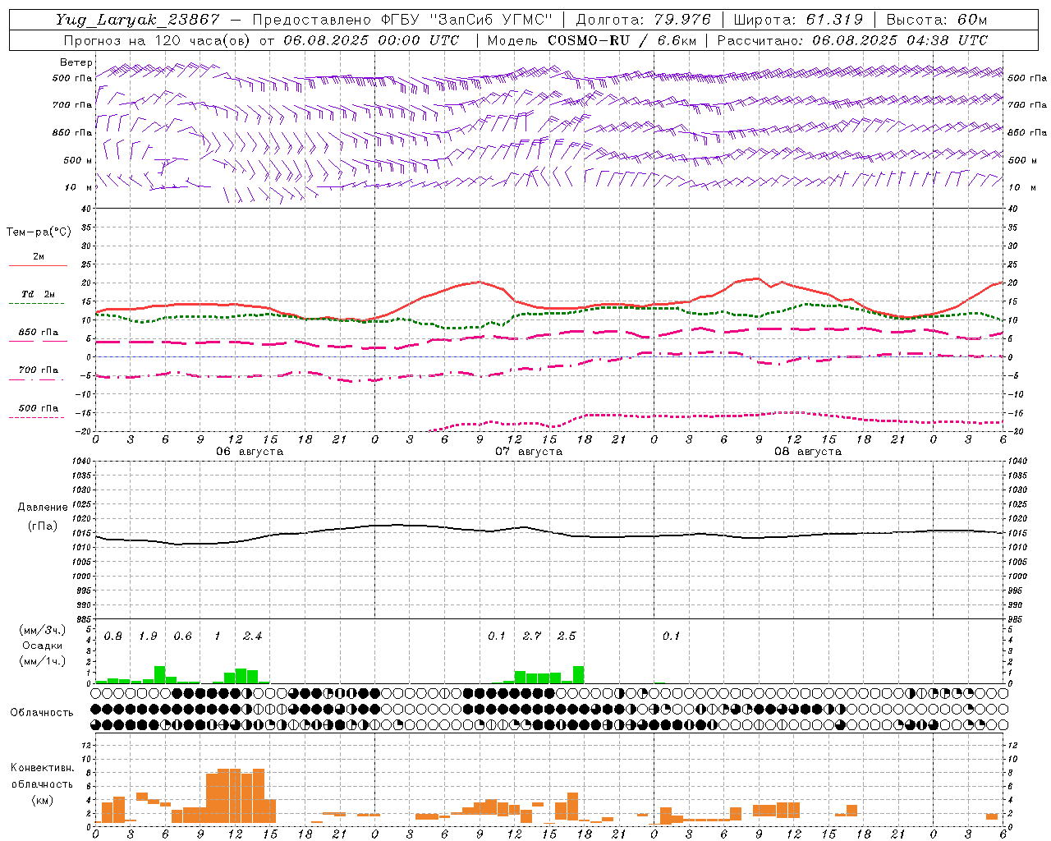Click the 40 value atop the left temperature axis

coord(86,209)
